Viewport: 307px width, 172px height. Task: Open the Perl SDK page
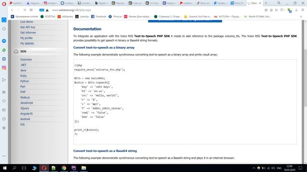click(23, 86)
